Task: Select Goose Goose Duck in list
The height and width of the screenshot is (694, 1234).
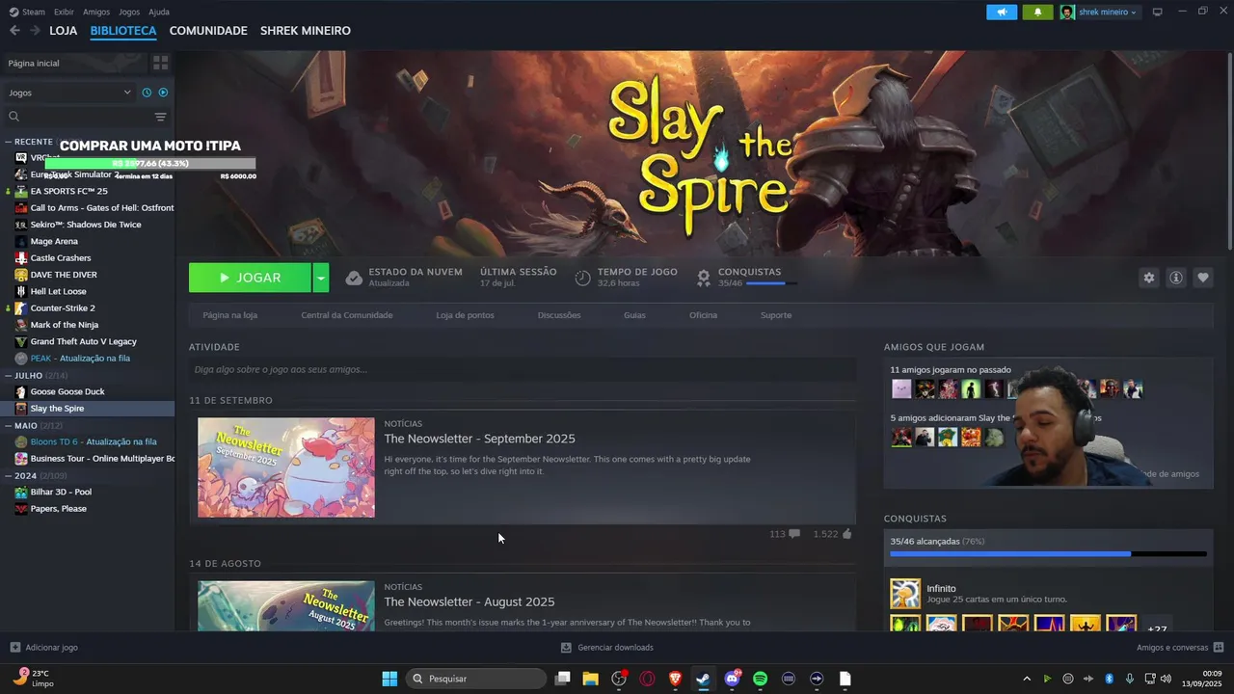Action: (67, 391)
